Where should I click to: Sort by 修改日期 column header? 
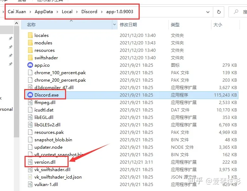[x=143, y=24]
